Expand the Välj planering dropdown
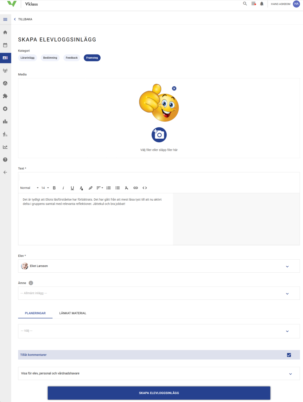Screen dimensions: 303x402 coord(159,331)
